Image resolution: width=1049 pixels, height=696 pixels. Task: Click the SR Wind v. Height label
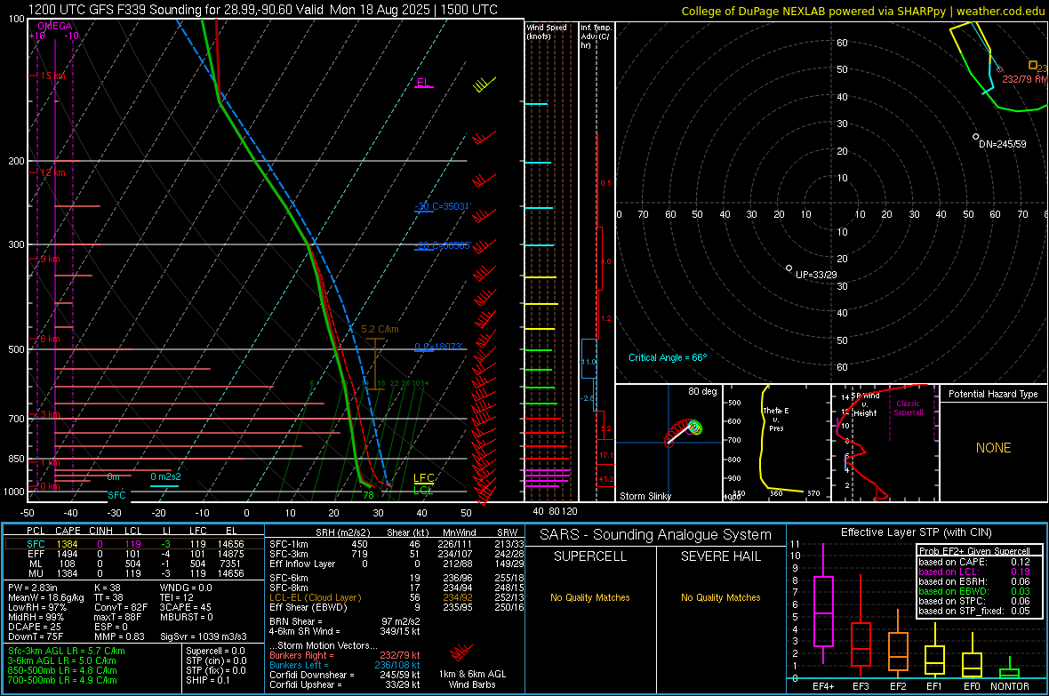coord(865,404)
